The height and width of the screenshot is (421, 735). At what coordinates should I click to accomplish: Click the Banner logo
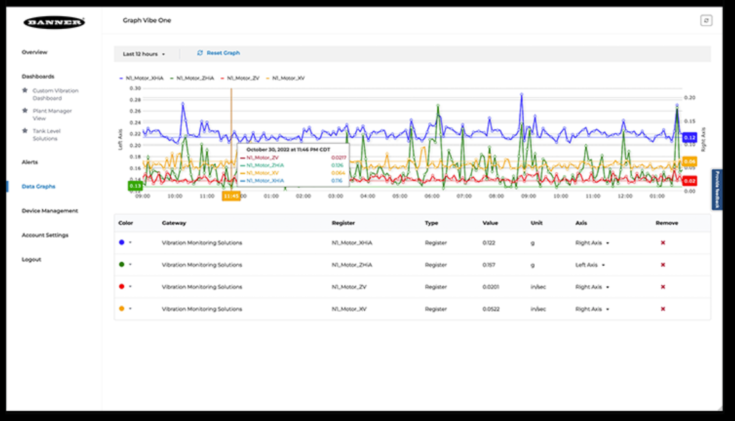(54, 22)
